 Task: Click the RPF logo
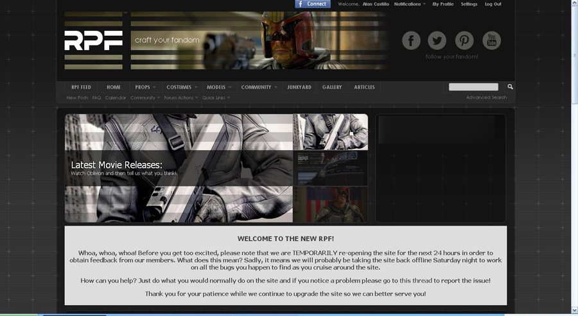tap(94, 40)
